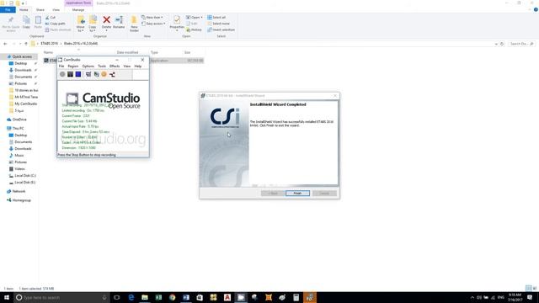
Task: Click the New folder icon in ribbon
Action: coord(134,20)
